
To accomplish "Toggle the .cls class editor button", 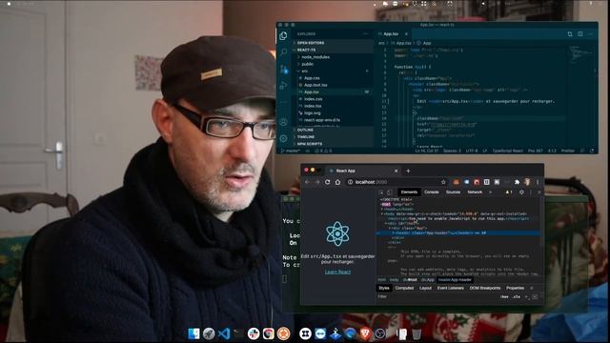I will pos(517,296).
